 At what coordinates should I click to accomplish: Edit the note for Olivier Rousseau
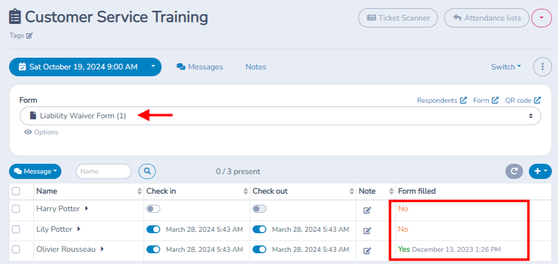(367, 251)
